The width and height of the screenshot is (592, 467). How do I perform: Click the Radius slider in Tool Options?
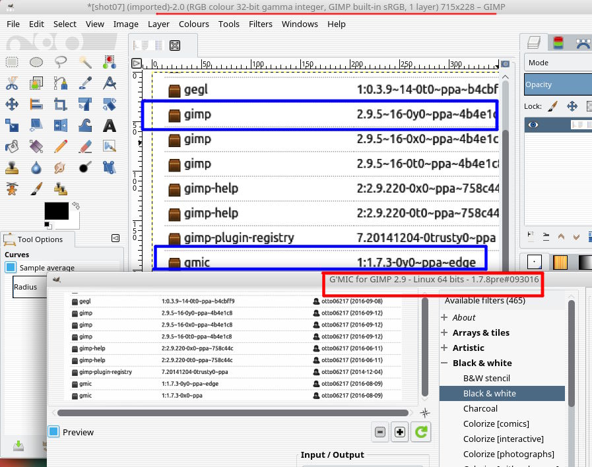click(30, 287)
